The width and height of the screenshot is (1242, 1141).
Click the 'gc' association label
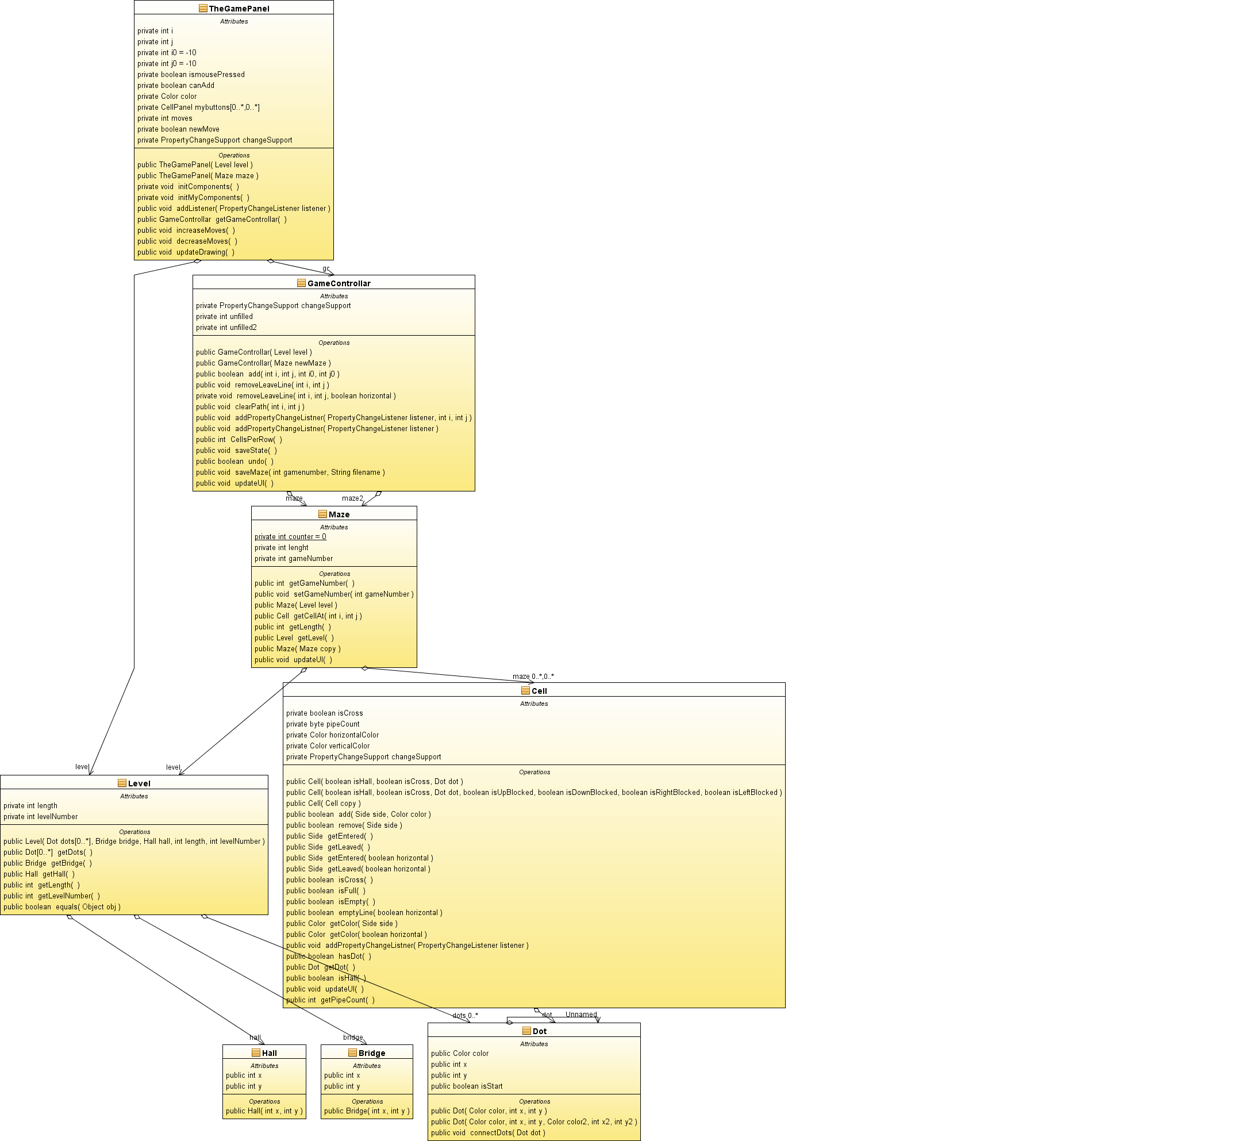(326, 268)
